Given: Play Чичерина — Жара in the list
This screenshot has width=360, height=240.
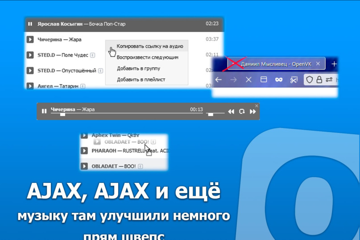Looking at the screenshot, I should point(30,40).
